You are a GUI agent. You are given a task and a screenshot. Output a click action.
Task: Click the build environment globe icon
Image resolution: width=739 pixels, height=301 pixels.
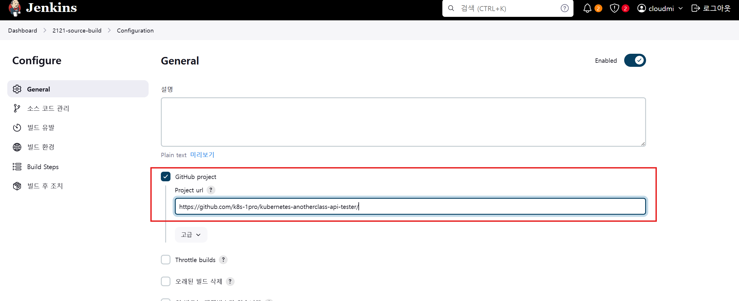[x=17, y=147]
